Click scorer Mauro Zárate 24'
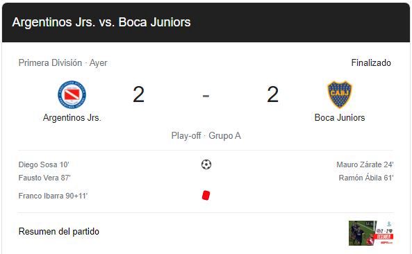Screen dimensions: 412x254 click(x=365, y=164)
